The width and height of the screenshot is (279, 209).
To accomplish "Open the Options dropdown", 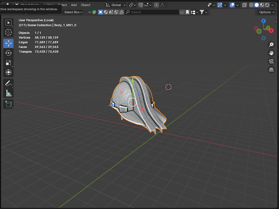I will (267, 12).
